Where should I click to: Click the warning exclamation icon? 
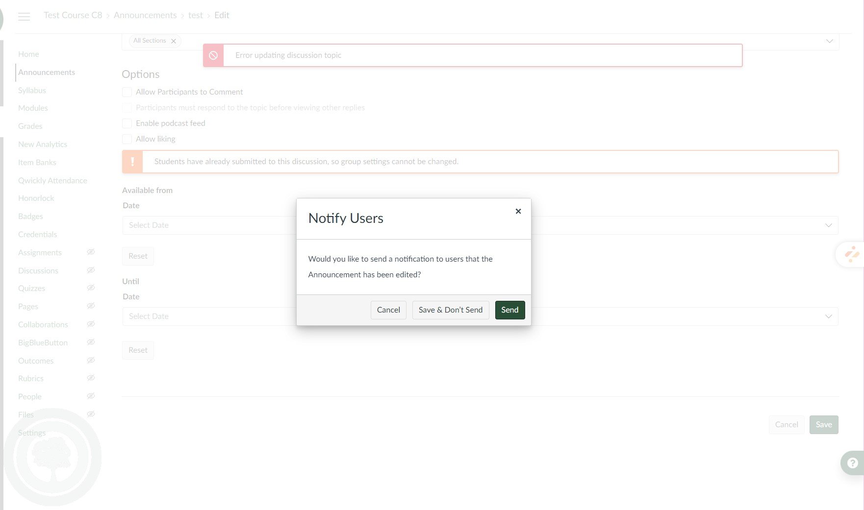pos(132,162)
